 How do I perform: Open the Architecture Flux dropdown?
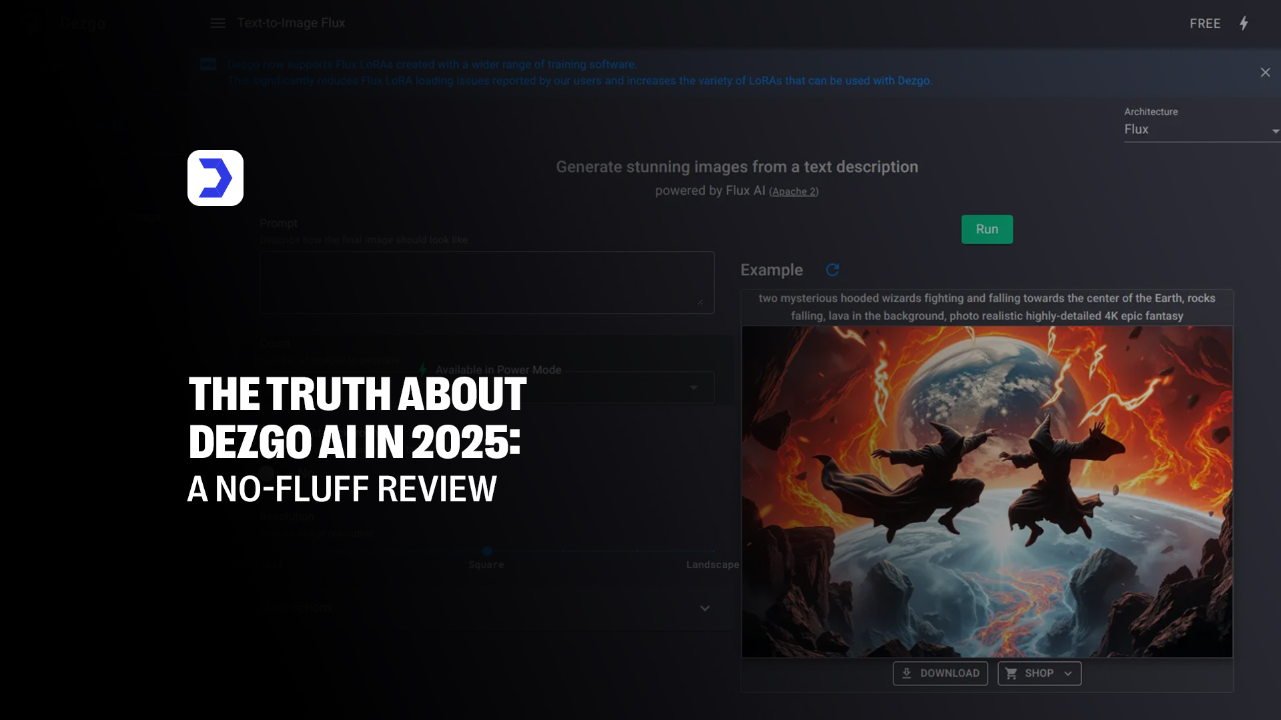1202,129
